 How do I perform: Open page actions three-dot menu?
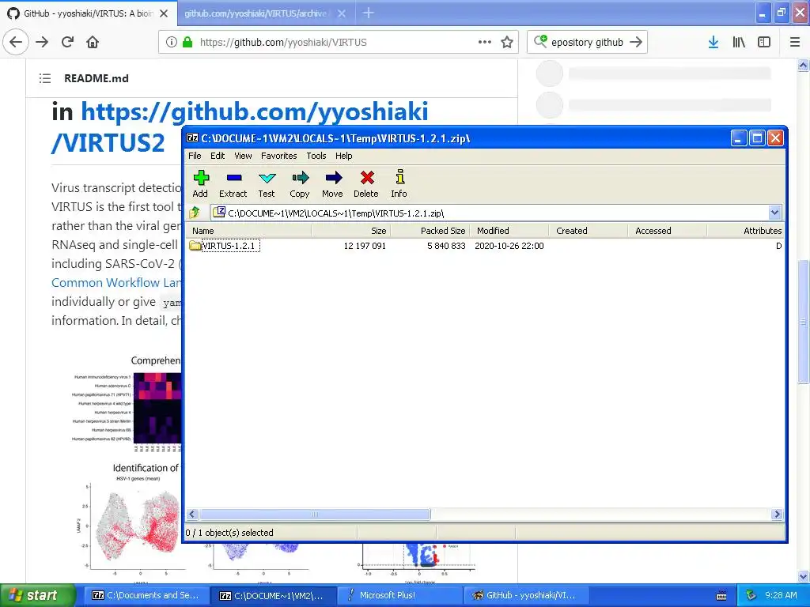(485, 43)
